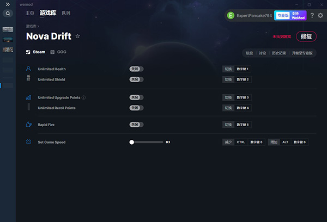This screenshot has height=222, width=327.
Task: Open the second game thumbnail in sidebar
Action: point(8,39)
